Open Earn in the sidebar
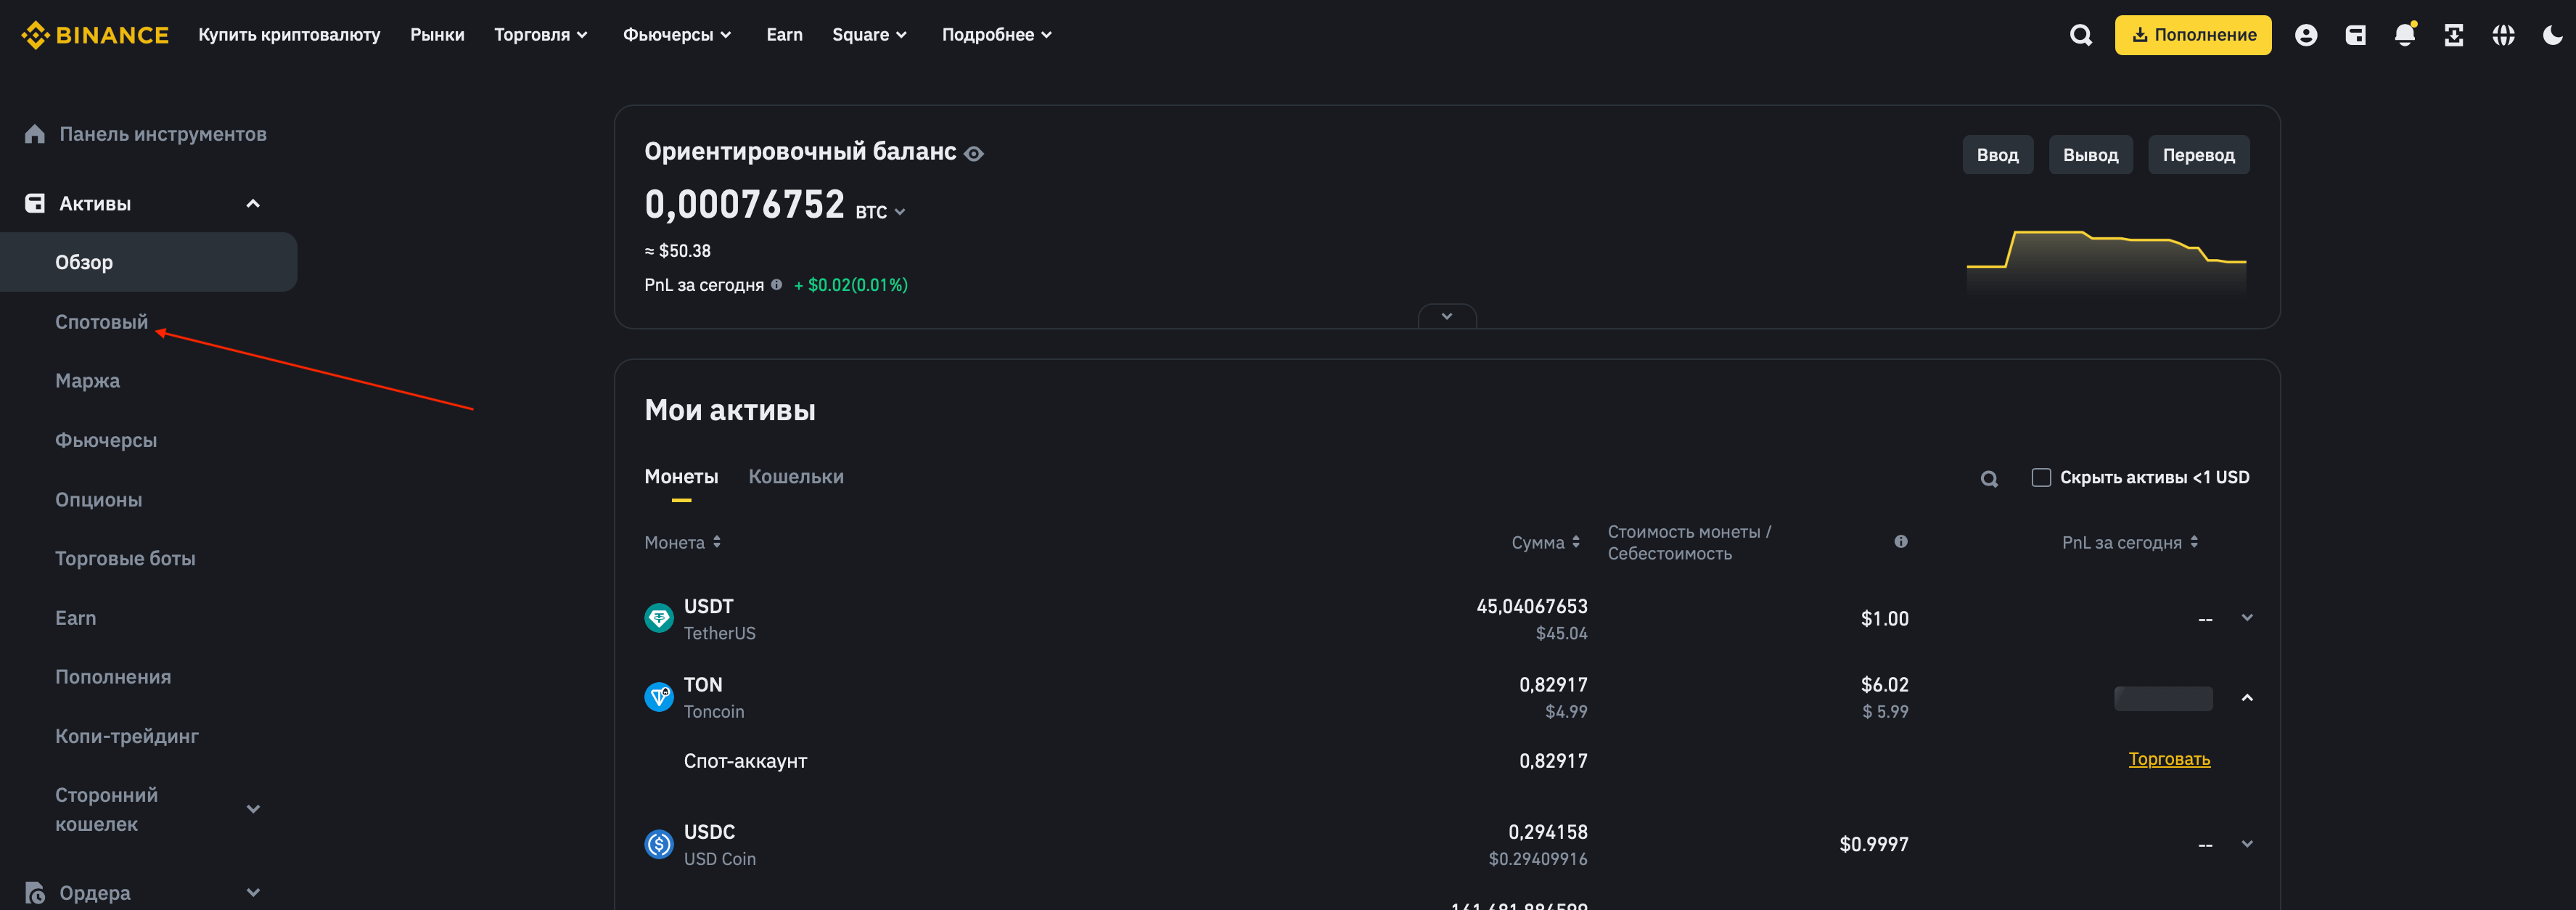This screenshot has height=910, width=2576. [75, 618]
